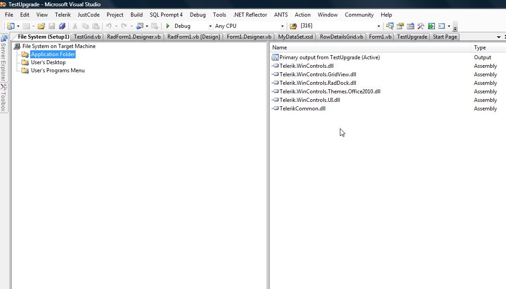This screenshot has width=506, height=289.
Task: Open the Edit menu
Action: (24, 15)
